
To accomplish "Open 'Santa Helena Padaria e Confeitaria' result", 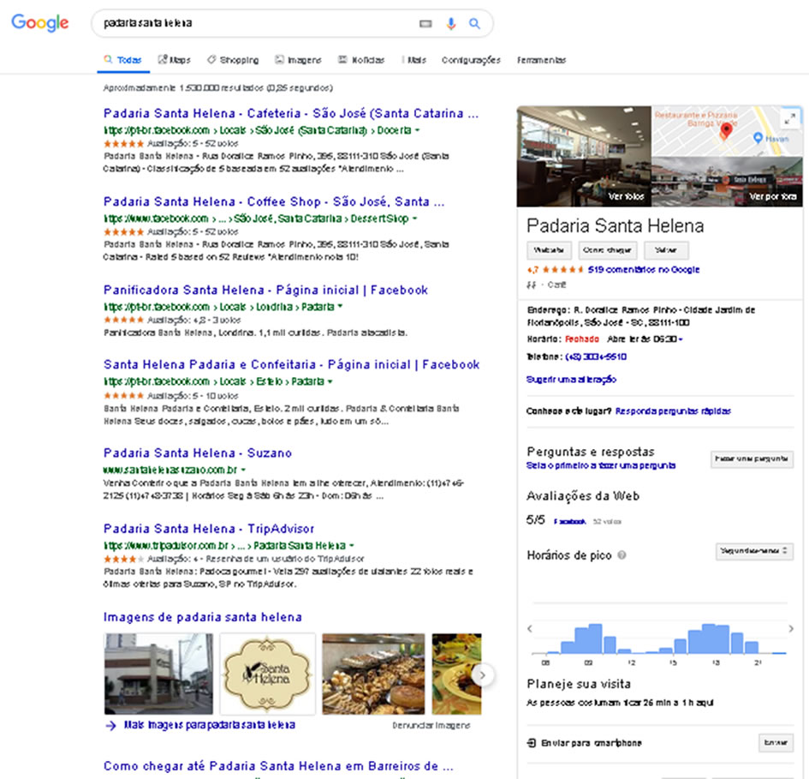I will pyautogui.click(x=292, y=365).
